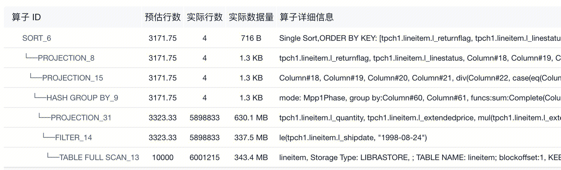Image resolution: width=561 pixels, height=170 pixels.
Task: Click the PROJECTION_31 operator row label
Action: tap(81, 118)
